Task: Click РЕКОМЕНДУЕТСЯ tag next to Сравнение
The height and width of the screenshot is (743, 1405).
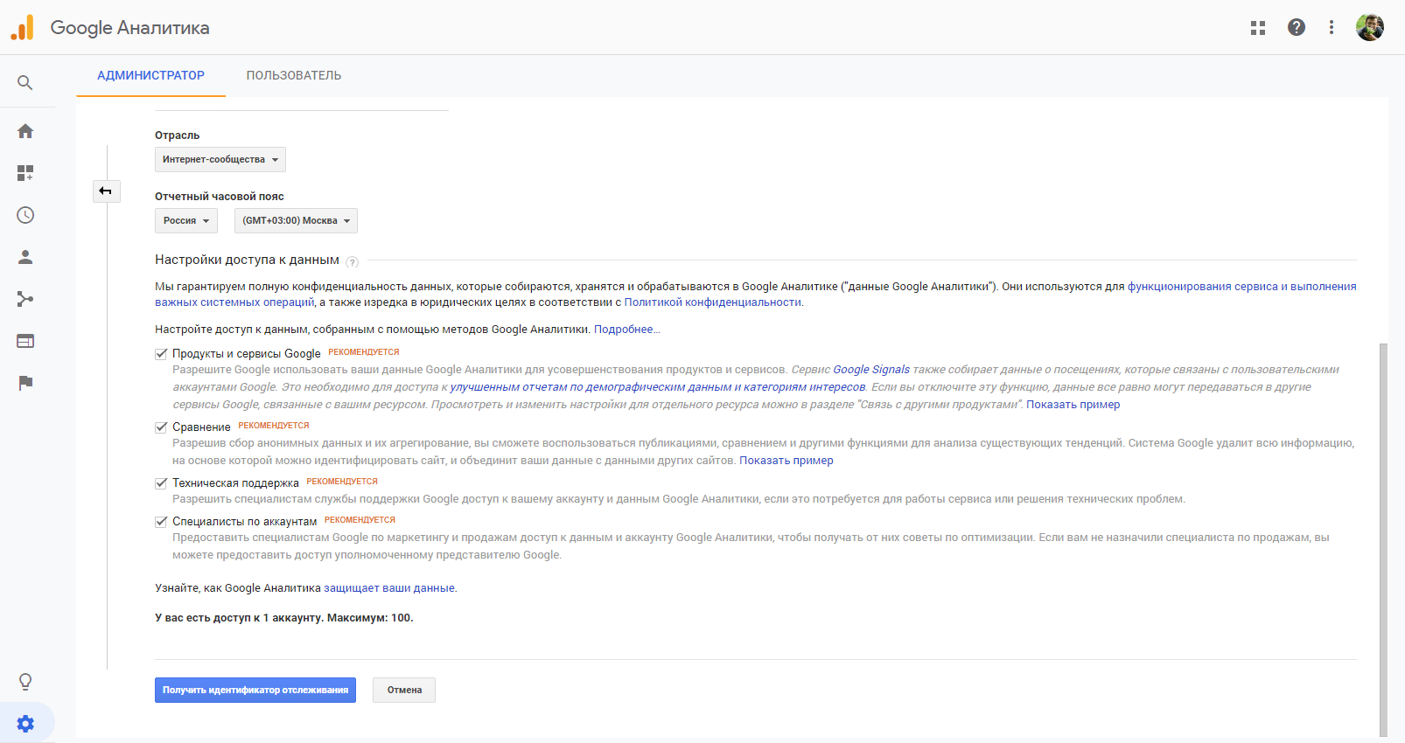Action: pyautogui.click(x=274, y=426)
